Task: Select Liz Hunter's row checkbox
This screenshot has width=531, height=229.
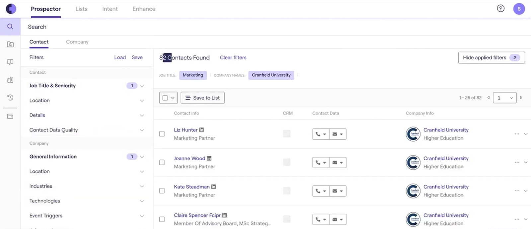Action: pyautogui.click(x=162, y=134)
